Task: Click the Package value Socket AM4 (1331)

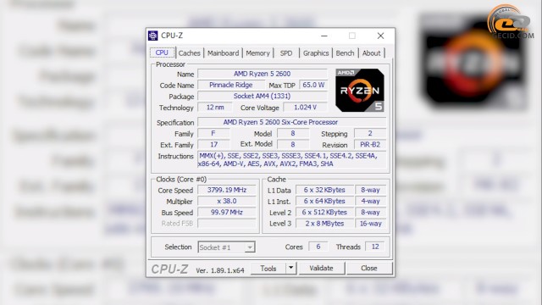Action: point(263,96)
